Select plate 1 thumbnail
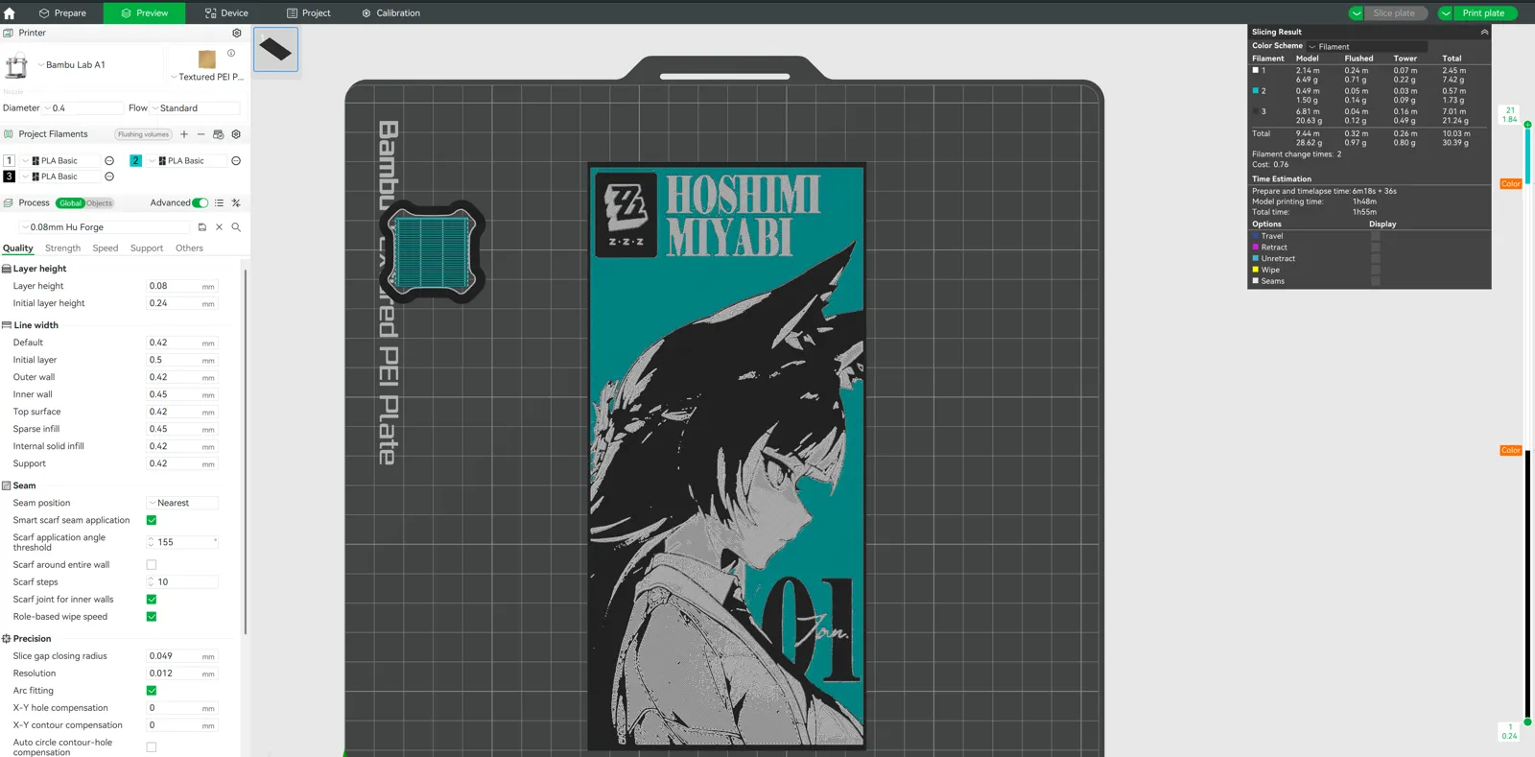The width and height of the screenshot is (1535, 757). (275, 49)
